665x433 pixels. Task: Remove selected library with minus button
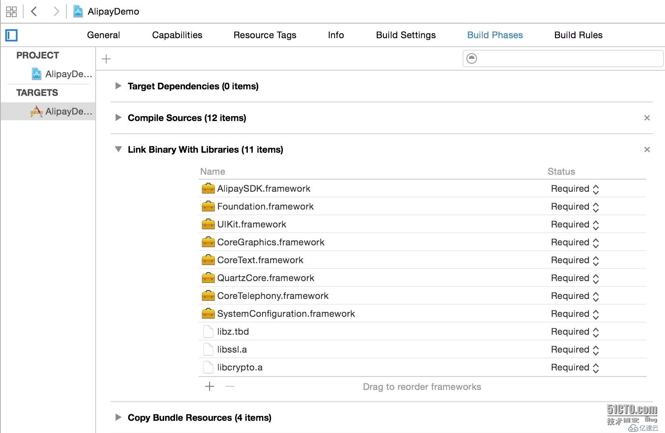(230, 386)
